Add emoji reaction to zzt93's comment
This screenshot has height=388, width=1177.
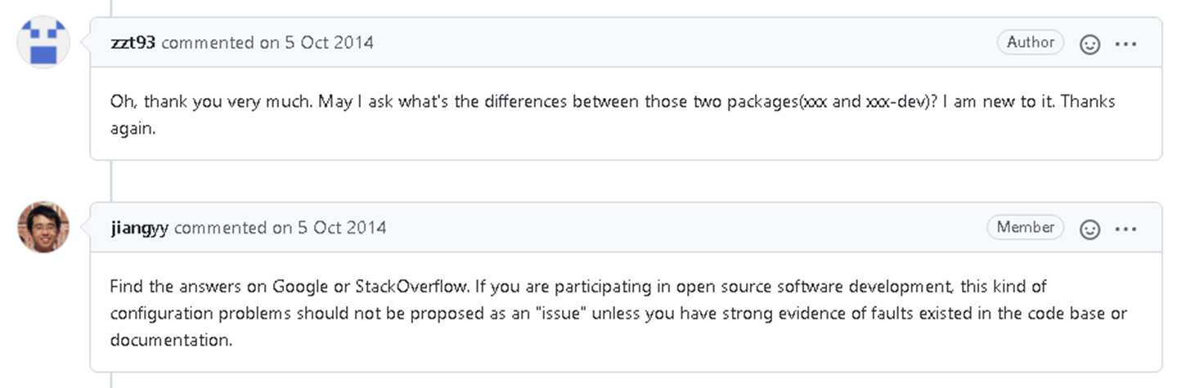point(1089,44)
